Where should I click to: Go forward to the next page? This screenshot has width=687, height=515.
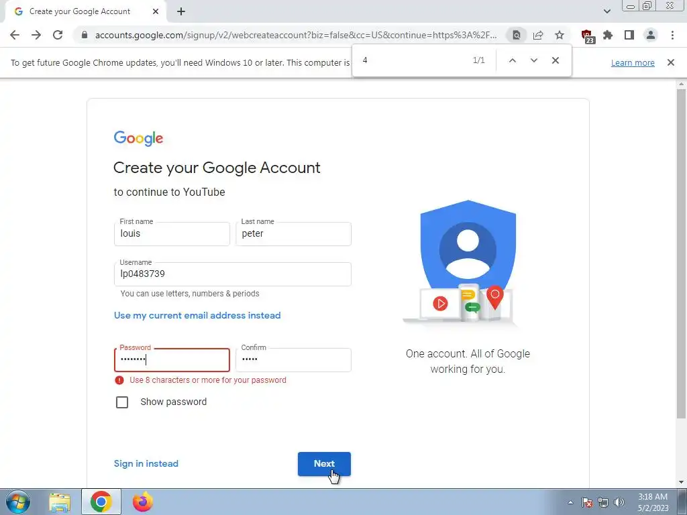(36, 35)
